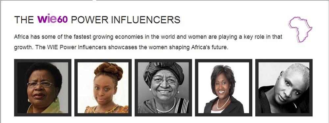Open portrait of woman wearing glasses and green collar
The height and width of the screenshot is (123, 329).
(x=43, y=88)
